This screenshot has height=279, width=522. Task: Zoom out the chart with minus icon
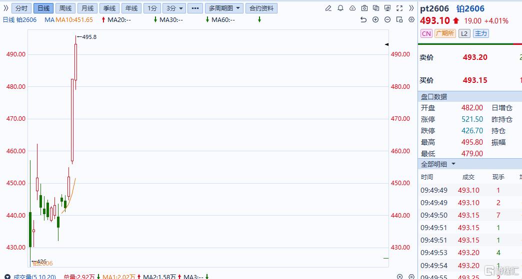pos(387,19)
